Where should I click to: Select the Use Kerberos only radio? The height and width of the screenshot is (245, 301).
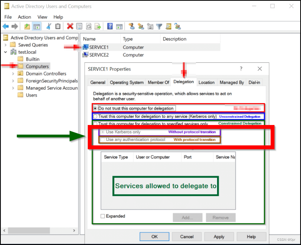click(103, 132)
